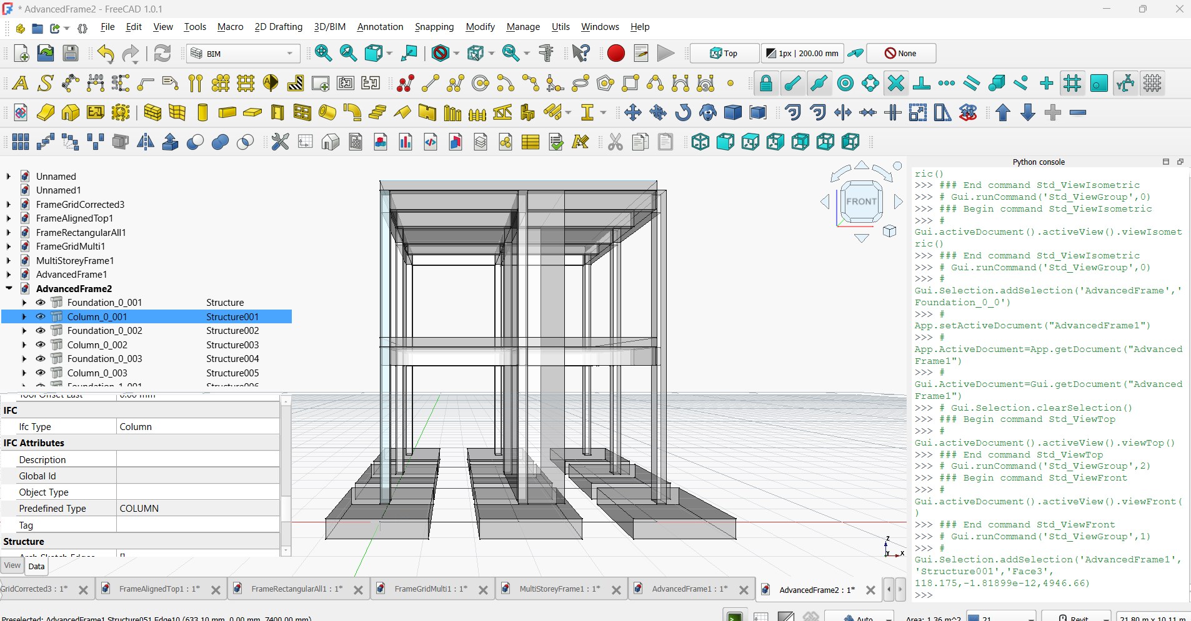The height and width of the screenshot is (621, 1191).
Task: Toggle snap to grid
Action: coord(1072,83)
